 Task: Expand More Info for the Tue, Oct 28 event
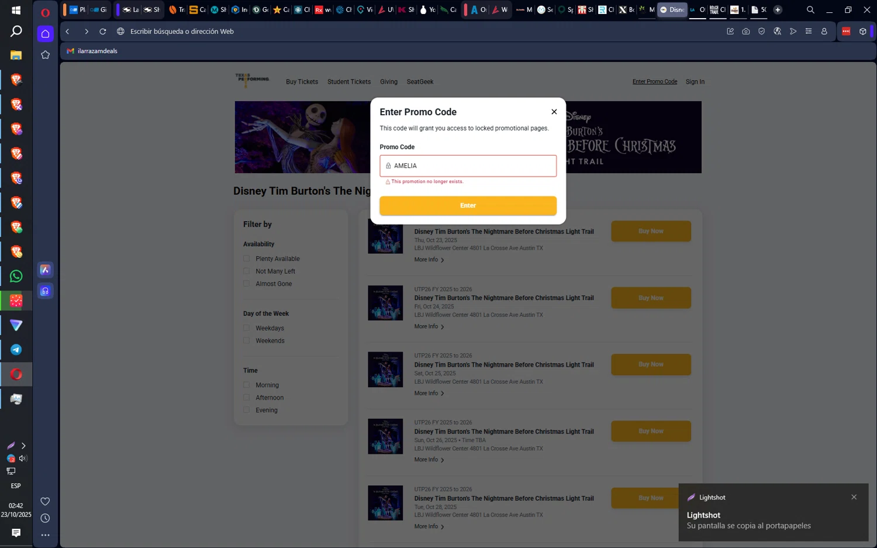[429, 526]
